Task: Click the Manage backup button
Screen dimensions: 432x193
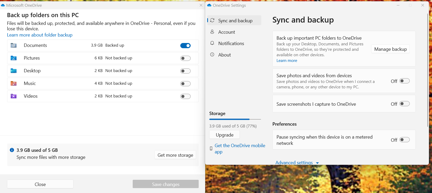Action: tap(390, 49)
